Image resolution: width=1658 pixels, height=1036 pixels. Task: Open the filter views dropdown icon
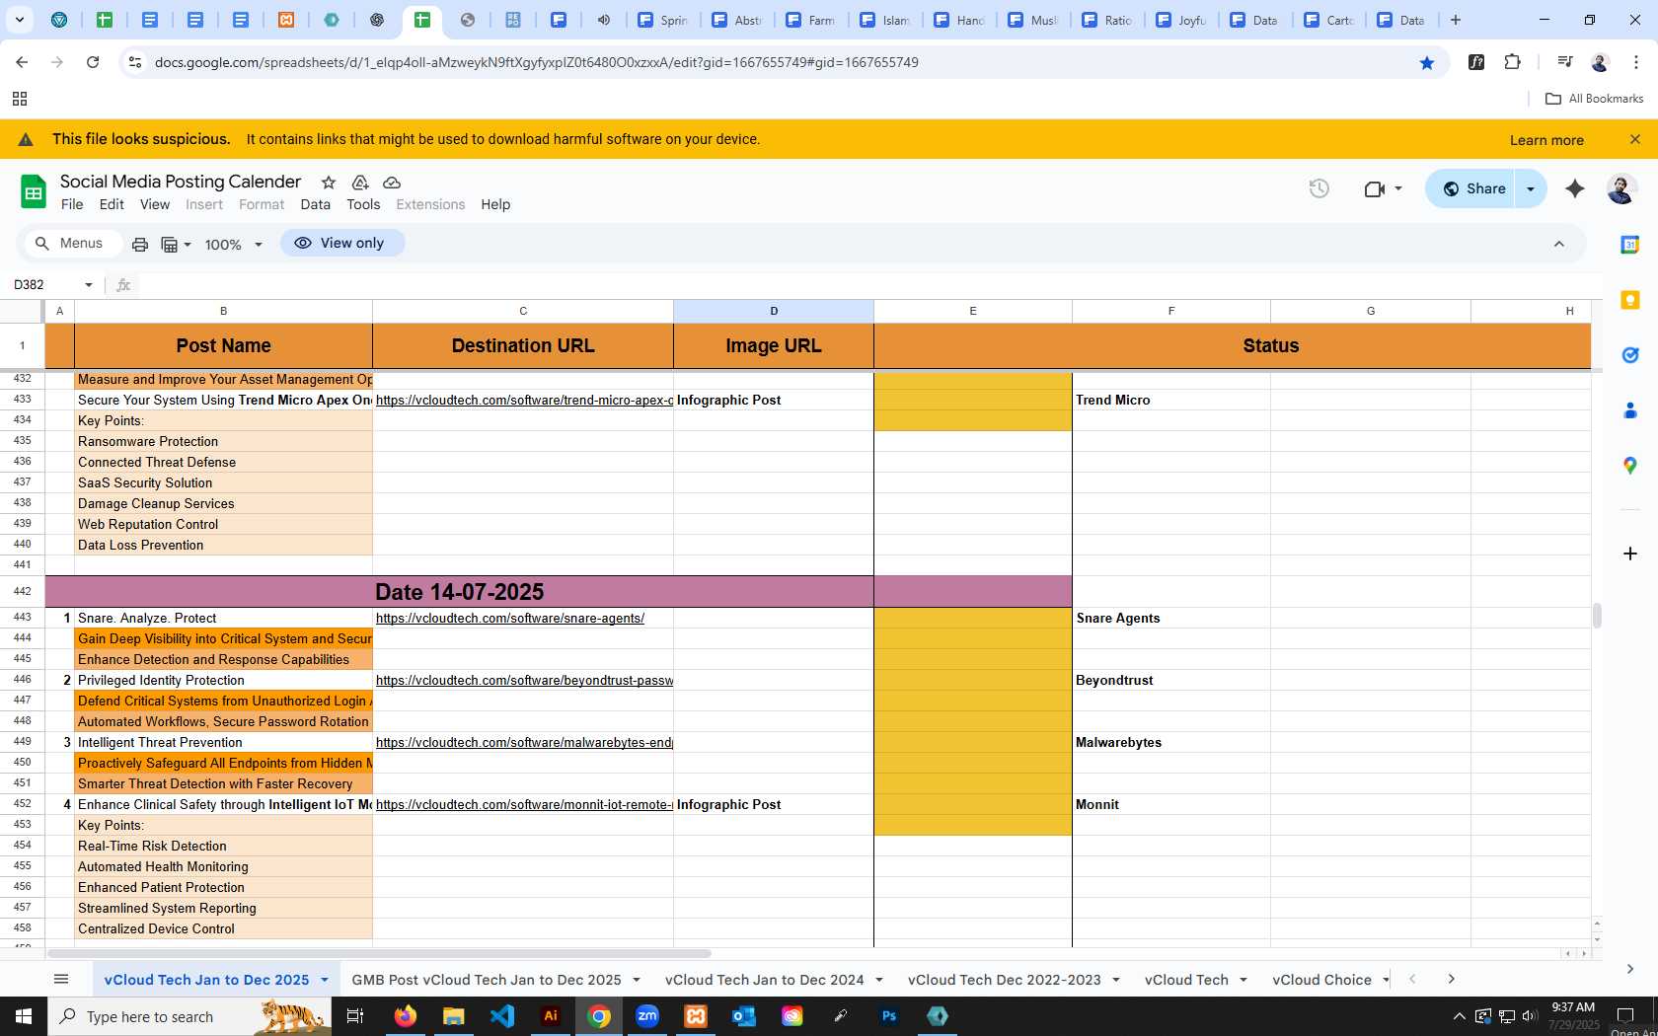pyautogui.click(x=176, y=244)
